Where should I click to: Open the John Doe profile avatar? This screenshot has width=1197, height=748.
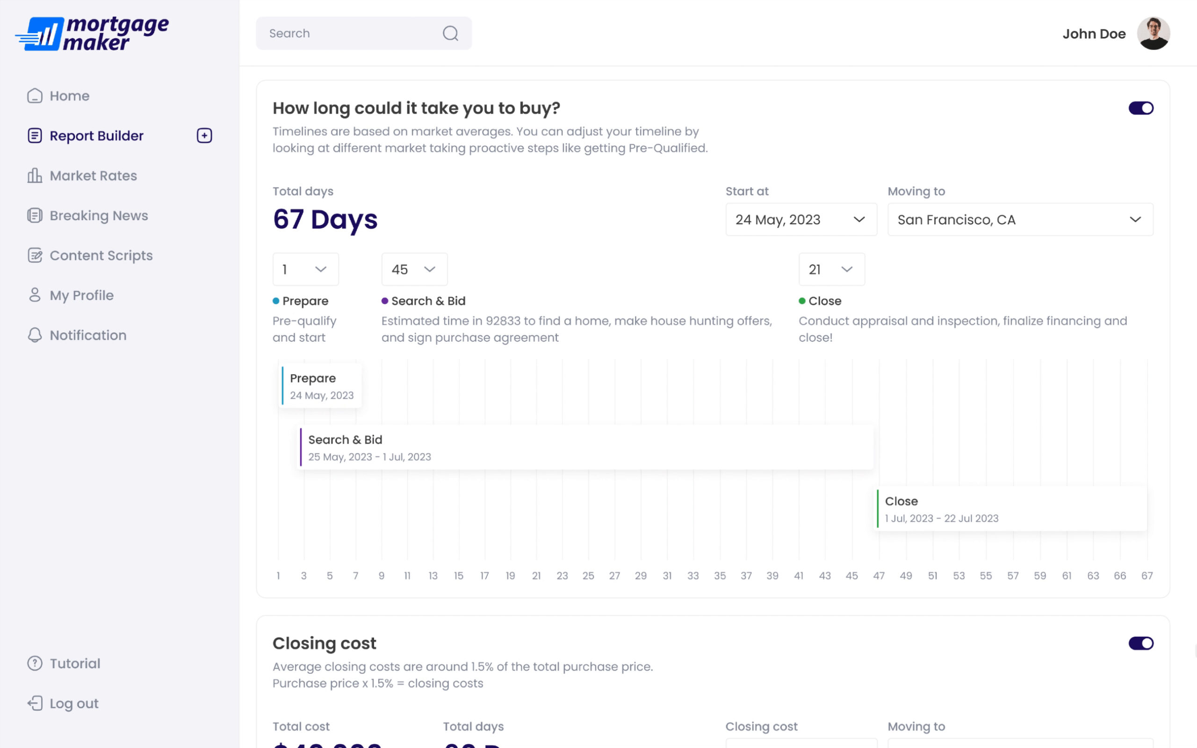(x=1153, y=33)
